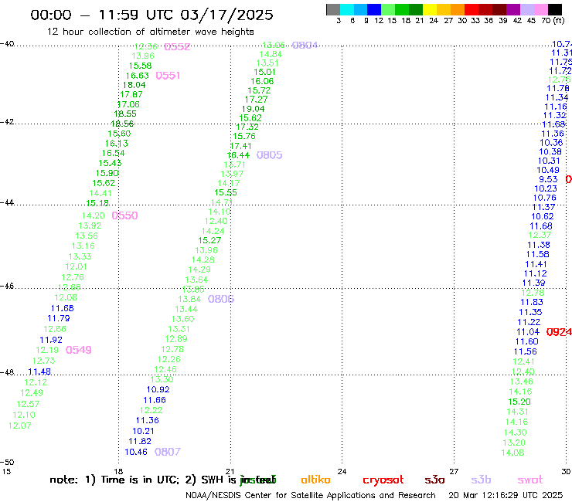Click the blue wave height value 11.48
This screenshot has height=502, width=572.
pyautogui.click(x=39, y=371)
